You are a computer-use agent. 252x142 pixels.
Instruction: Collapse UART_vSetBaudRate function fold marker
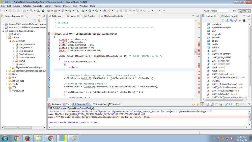pyautogui.click(x=52, y=34)
